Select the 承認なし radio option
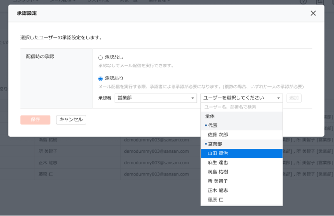The image size is (334, 216). click(x=100, y=58)
